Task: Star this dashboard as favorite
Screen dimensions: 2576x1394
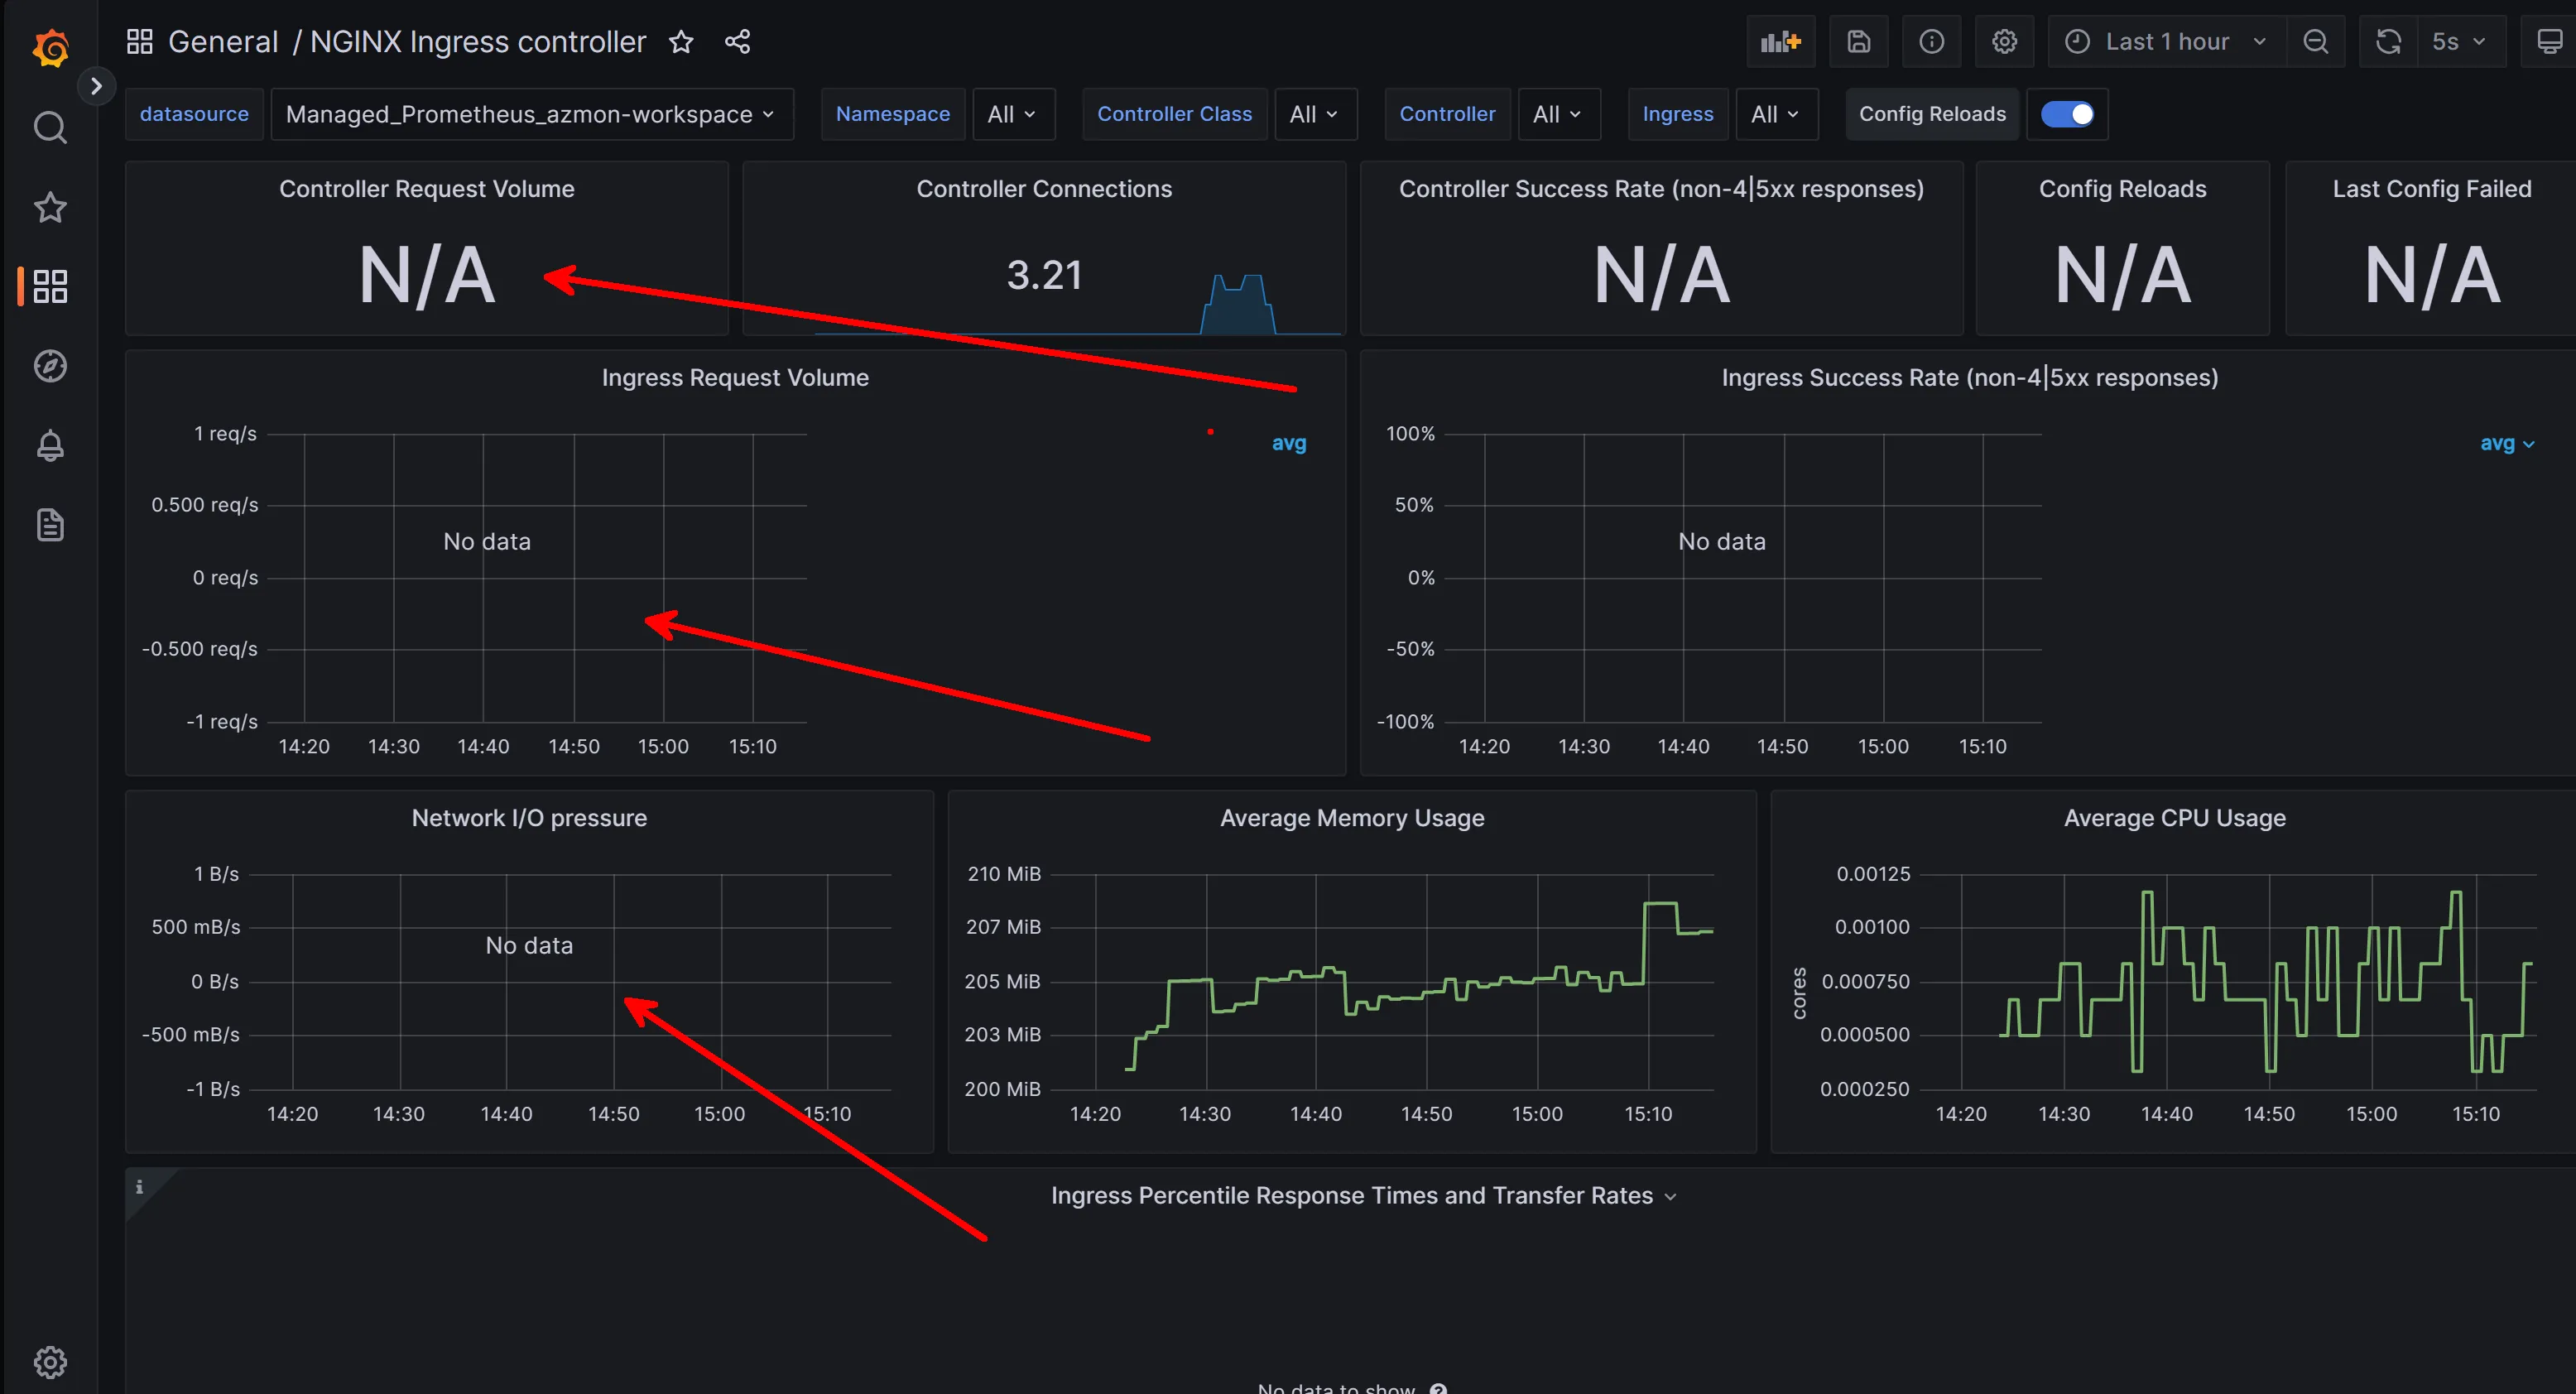Action: point(681,42)
